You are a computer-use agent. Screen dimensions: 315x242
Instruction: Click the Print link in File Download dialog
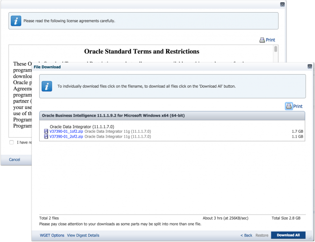(298, 106)
